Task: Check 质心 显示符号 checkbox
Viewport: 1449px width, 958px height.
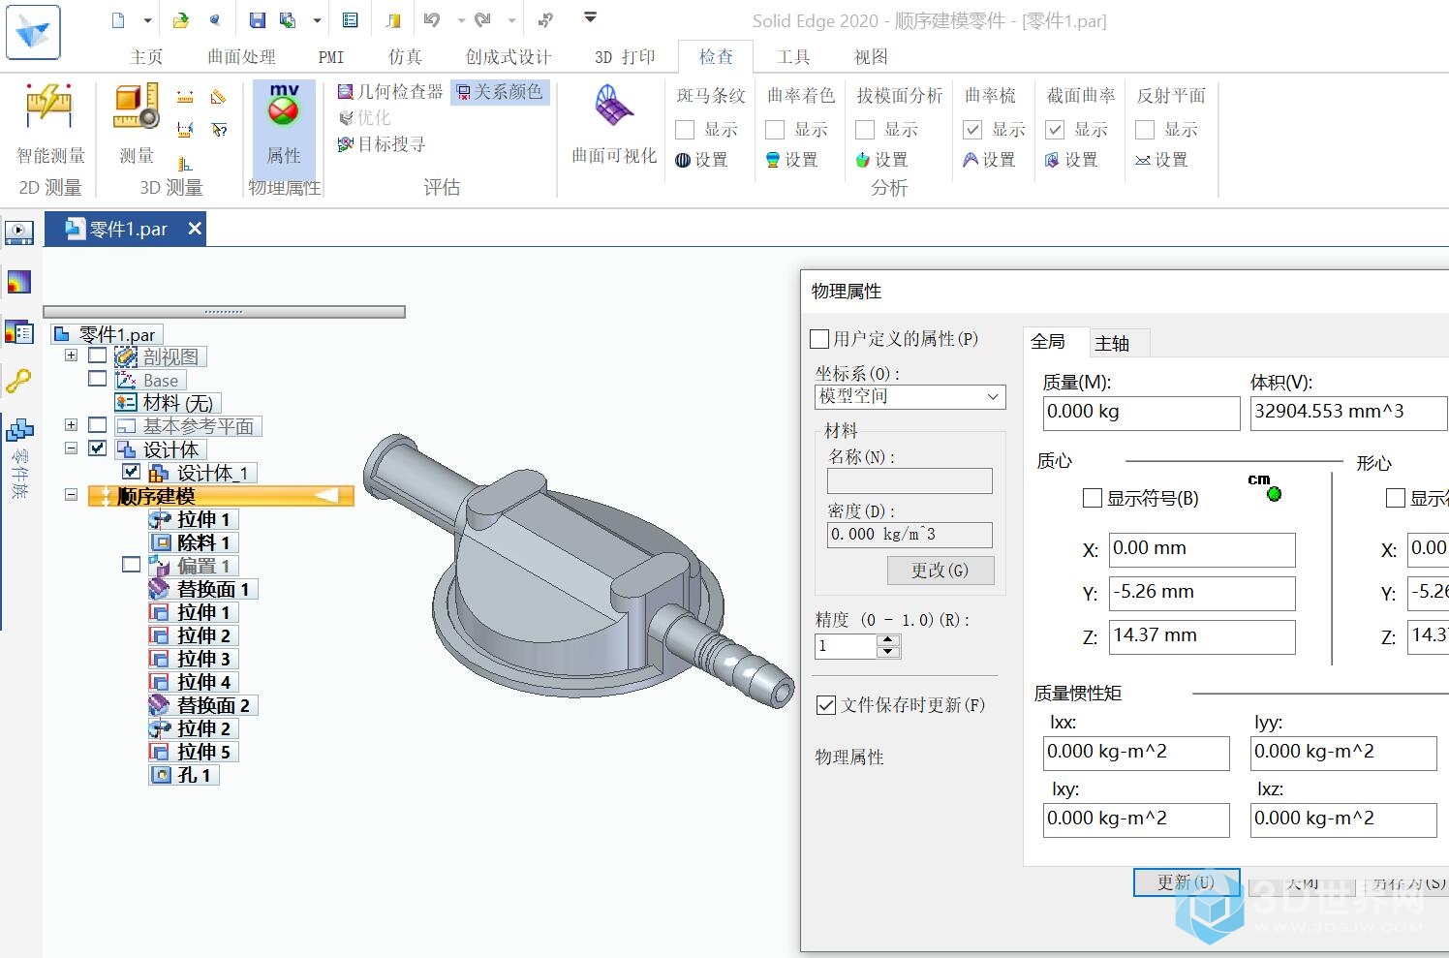Action: pyautogui.click(x=1093, y=498)
